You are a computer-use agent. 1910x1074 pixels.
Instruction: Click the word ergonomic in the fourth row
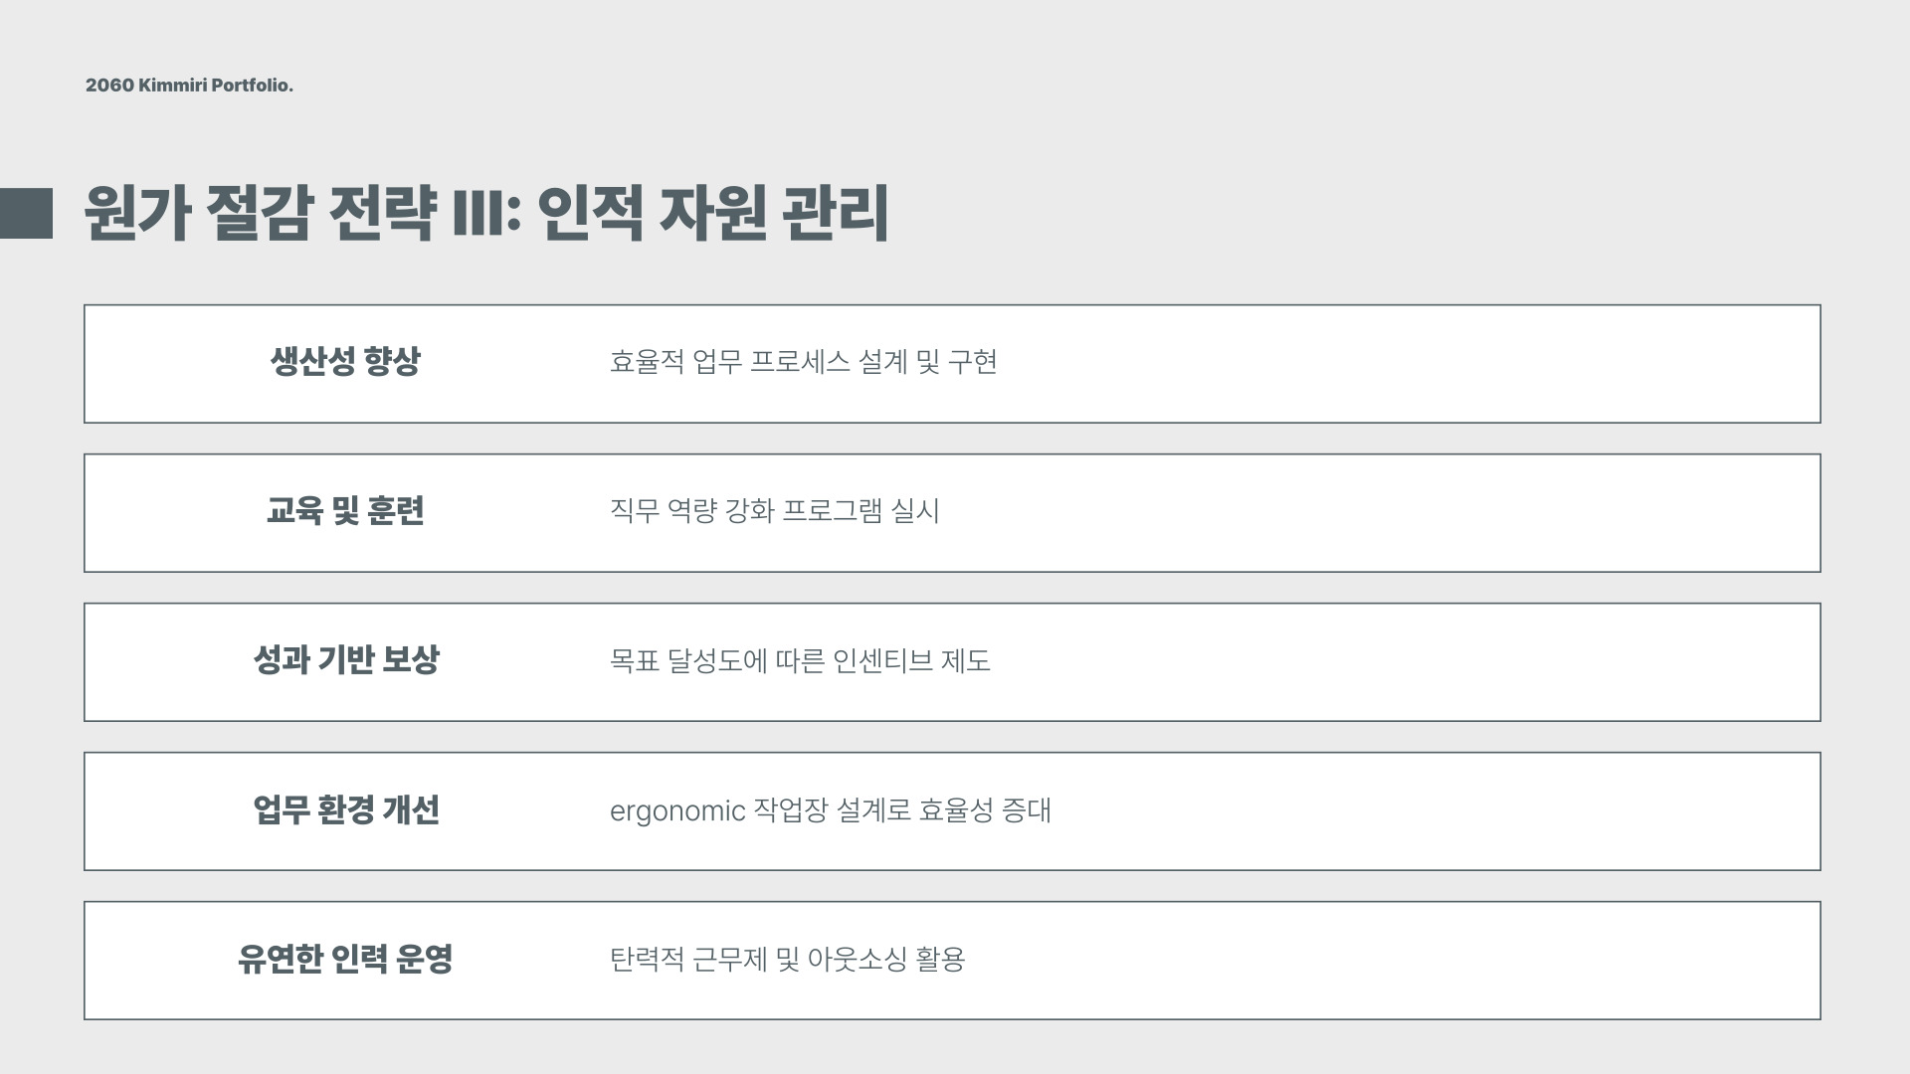coord(677,812)
